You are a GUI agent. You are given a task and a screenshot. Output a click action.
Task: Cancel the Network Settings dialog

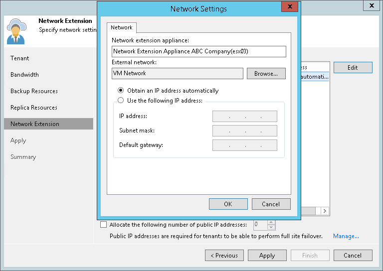pyautogui.click(x=271, y=204)
